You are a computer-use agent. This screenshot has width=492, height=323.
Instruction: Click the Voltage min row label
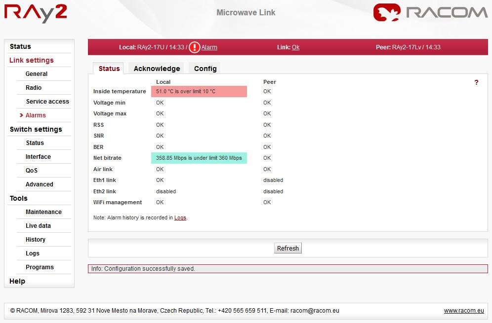109,103
